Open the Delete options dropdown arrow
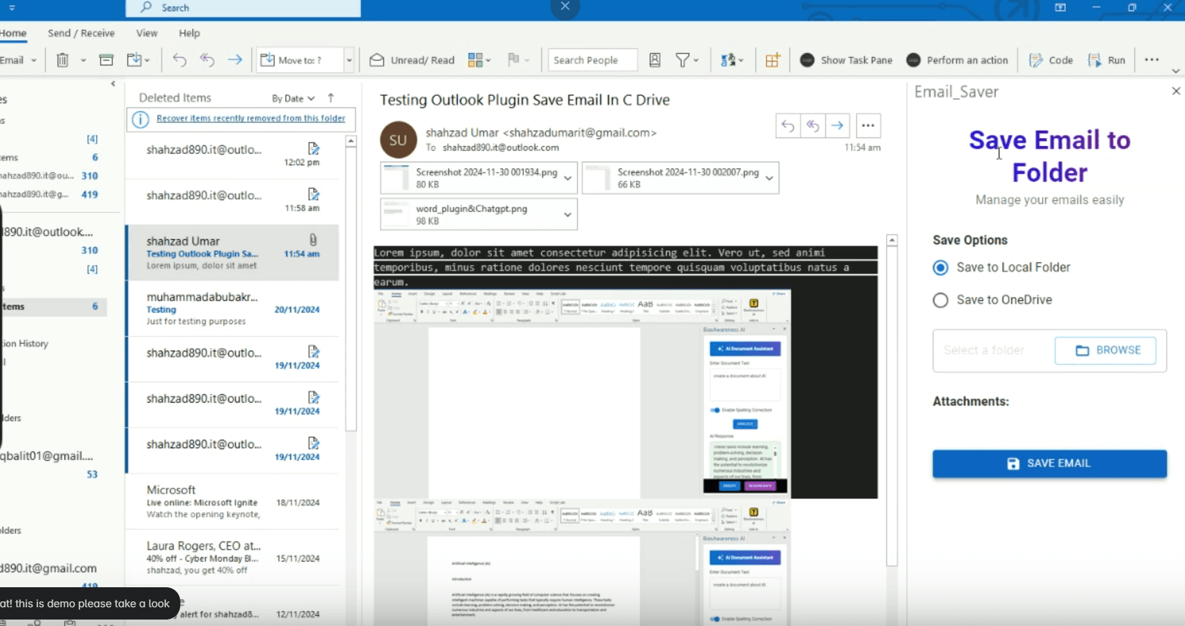Image resolution: width=1185 pixels, height=626 pixels. [x=83, y=60]
